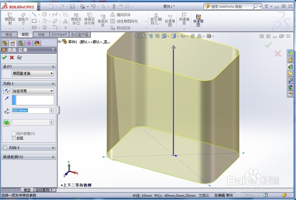Click Linear Sketch Pattern (线性草图阵列)
The image size is (296, 200).
coord(124,21)
